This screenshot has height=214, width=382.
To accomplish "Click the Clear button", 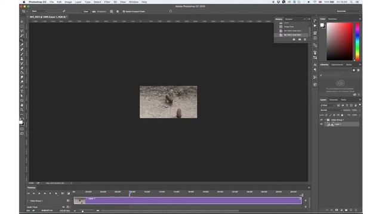I will [x=86, y=11].
